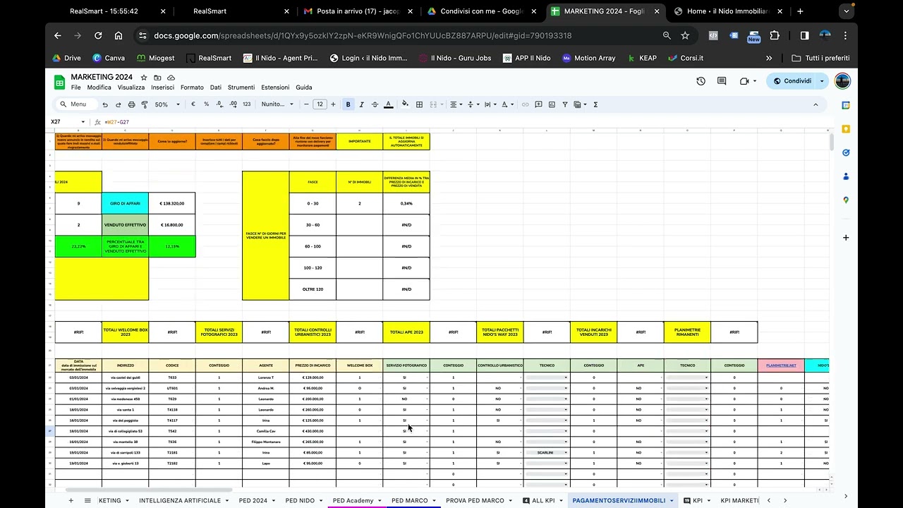
Task: Open the Estensioni menu
Action: click(x=275, y=87)
